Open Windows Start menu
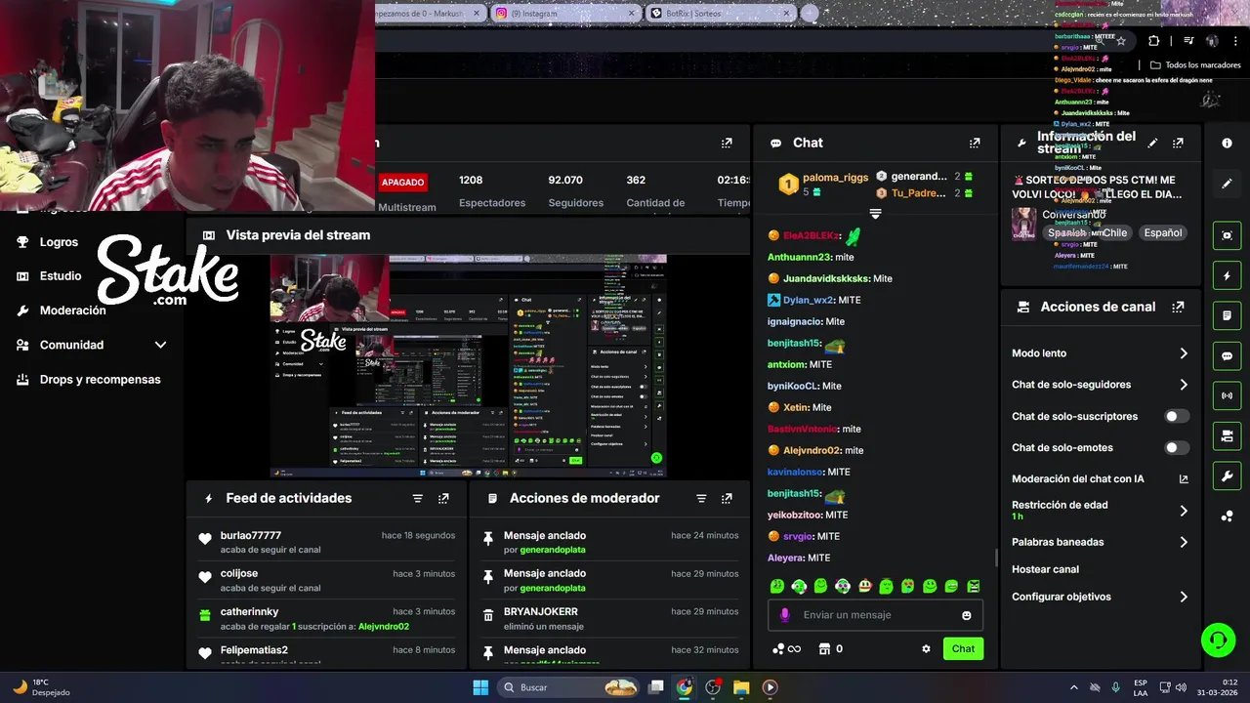 [480, 687]
